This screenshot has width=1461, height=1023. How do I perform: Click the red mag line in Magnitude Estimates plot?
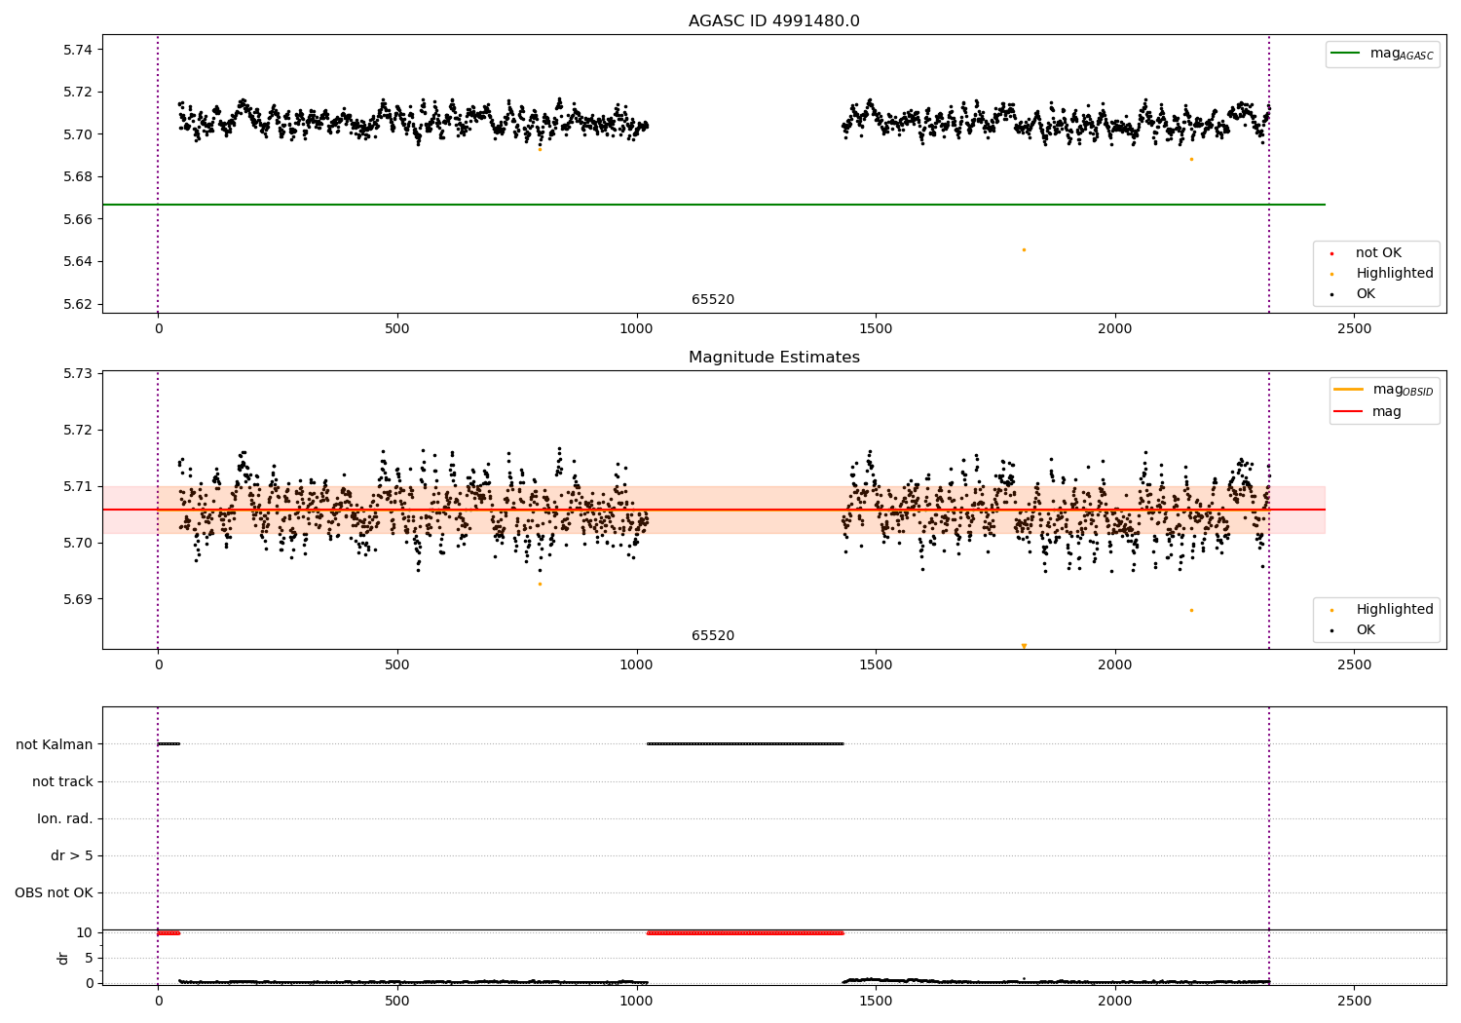click(x=714, y=510)
